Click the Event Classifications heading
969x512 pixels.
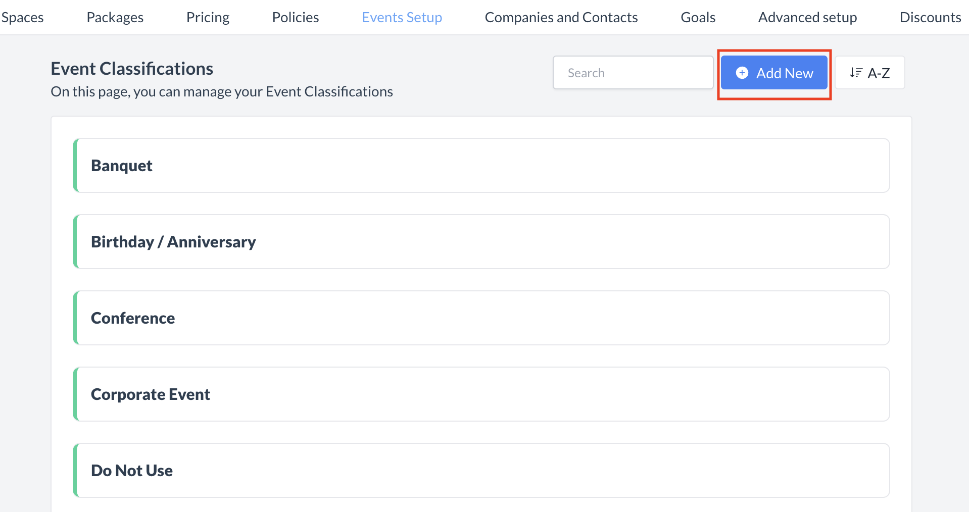[x=132, y=68]
